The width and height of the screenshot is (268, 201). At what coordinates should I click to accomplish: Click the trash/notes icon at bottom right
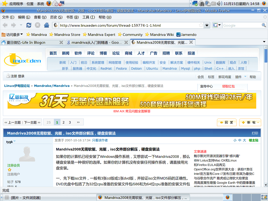click(x=264, y=197)
